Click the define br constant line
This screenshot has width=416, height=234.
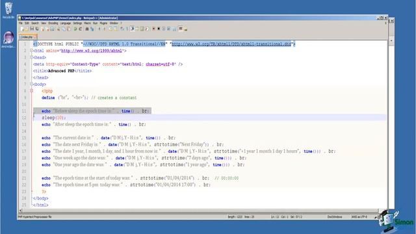pyautogui.click(x=89, y=97)
